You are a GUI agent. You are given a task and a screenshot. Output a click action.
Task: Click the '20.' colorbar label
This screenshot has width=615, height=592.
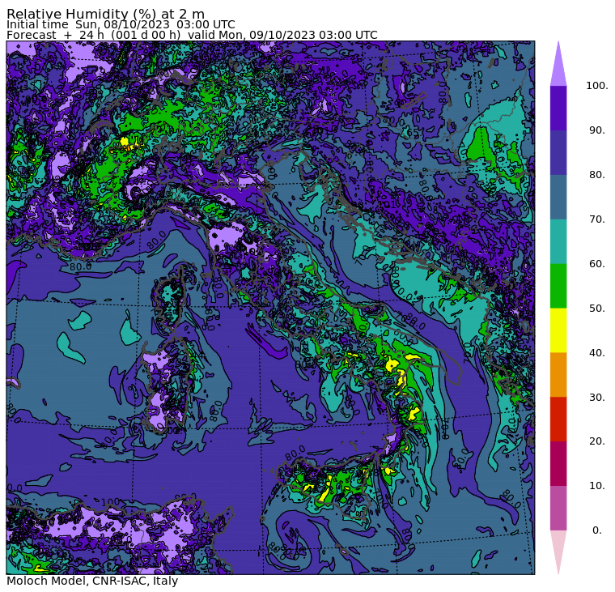[596, 441]
